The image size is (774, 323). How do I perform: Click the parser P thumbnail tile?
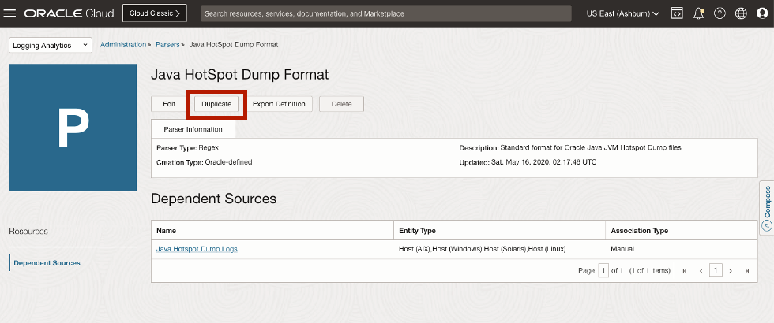(73, 128)
